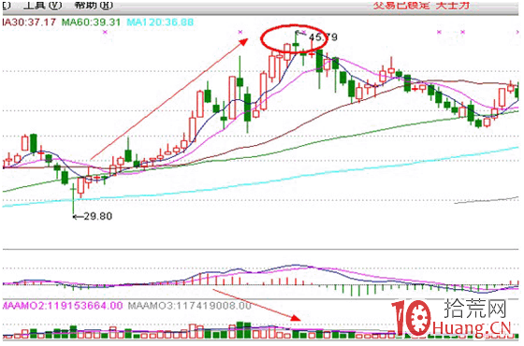Select the MAAMO3:117419008.00 volume label
524x346 pixels.
pos(189,305)
